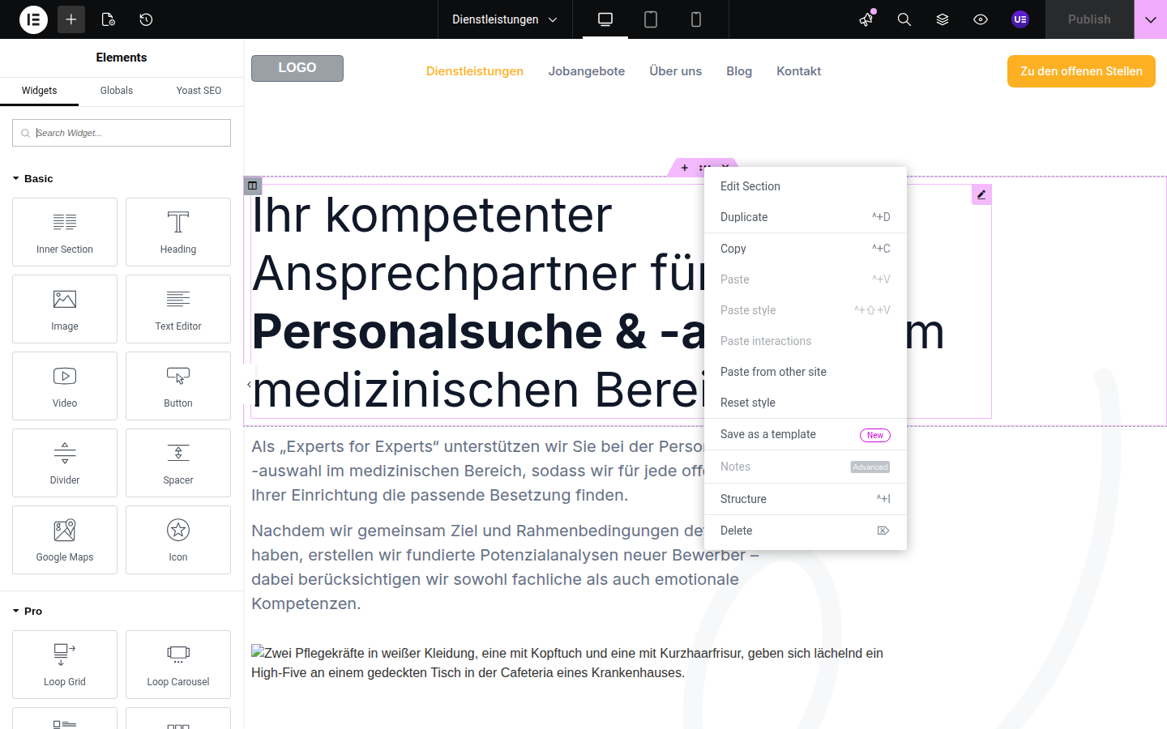Choose Save as a template
This screenshot has height=729, width=1167.
coord(806,434)
